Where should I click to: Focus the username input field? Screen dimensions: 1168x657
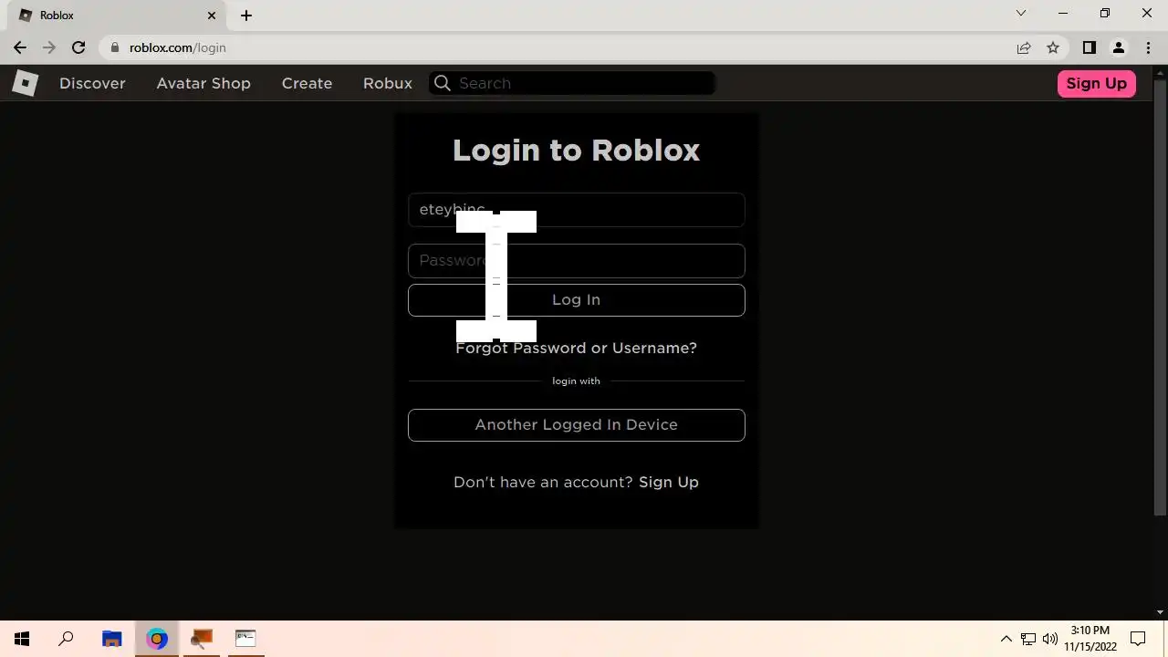pos(577,210)
